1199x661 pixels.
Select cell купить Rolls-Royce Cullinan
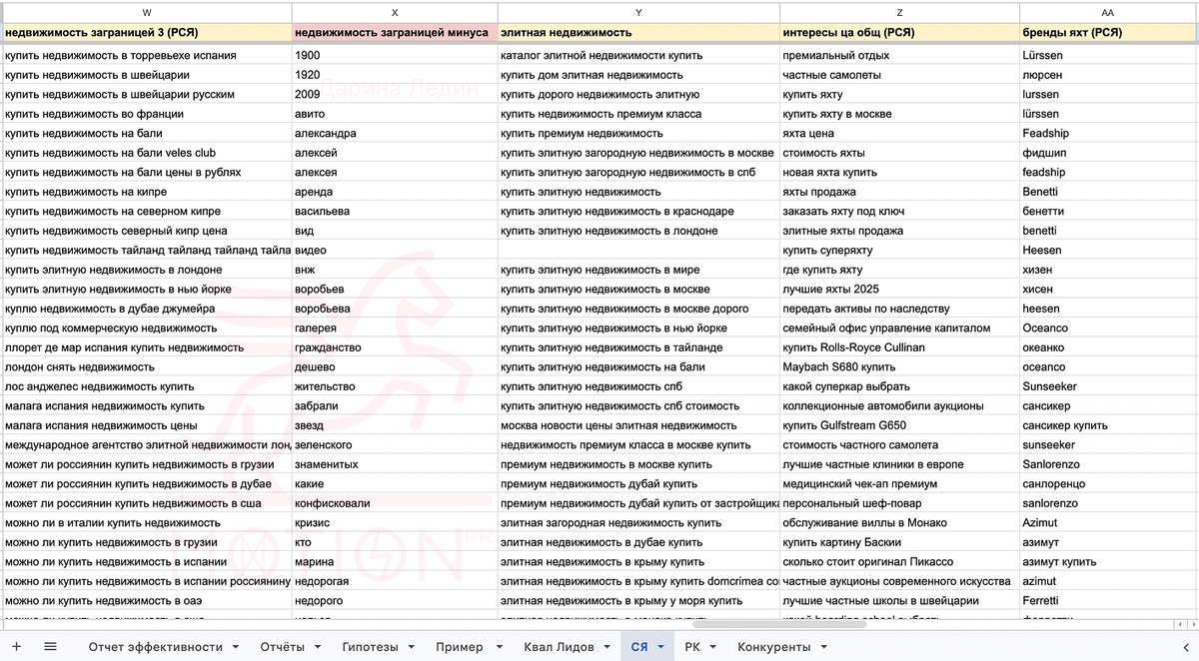899,347
